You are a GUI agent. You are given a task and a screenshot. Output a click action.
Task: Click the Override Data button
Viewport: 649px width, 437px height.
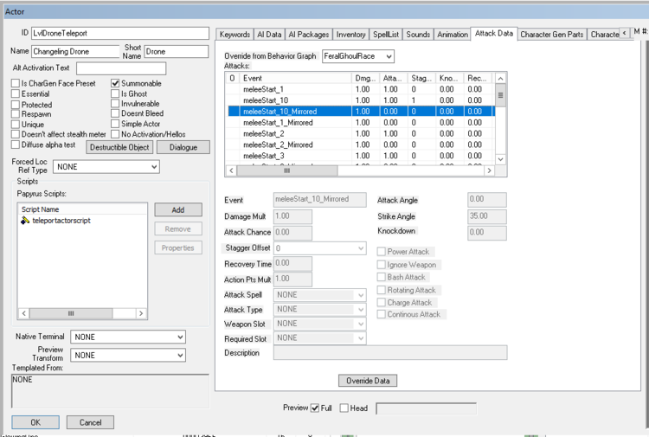coord(368,381)
